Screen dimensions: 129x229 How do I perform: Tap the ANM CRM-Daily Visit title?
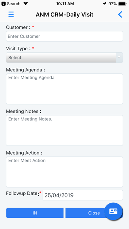[x=64, y=14]
